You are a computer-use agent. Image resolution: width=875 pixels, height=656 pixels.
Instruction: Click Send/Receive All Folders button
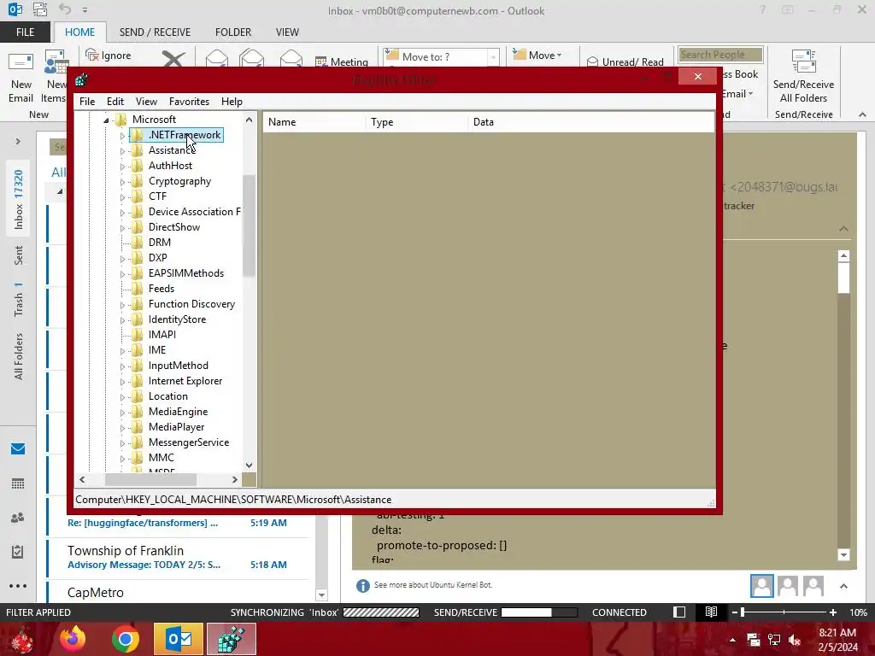(803, 76)
